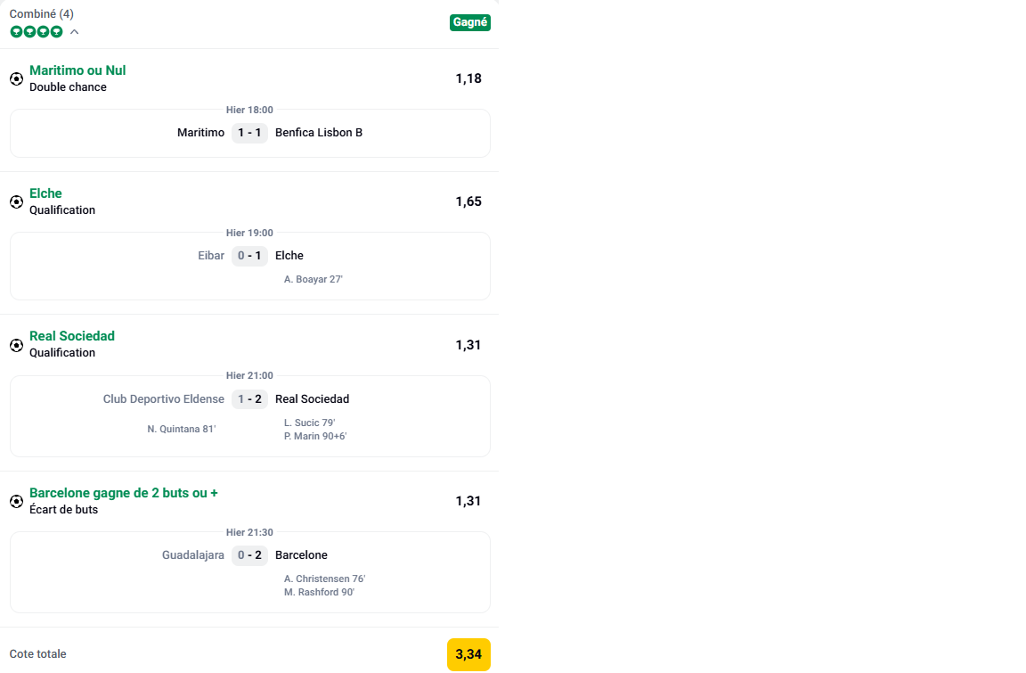Click soccer ball icon next to Elche selection
The height and width of the screenshot is (673, 1026).
pos(16,201)
